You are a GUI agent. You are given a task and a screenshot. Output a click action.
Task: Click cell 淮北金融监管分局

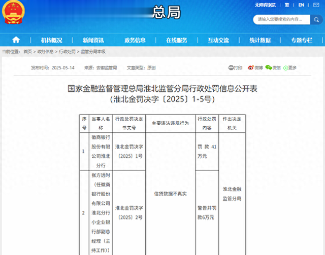click(232, 194)
